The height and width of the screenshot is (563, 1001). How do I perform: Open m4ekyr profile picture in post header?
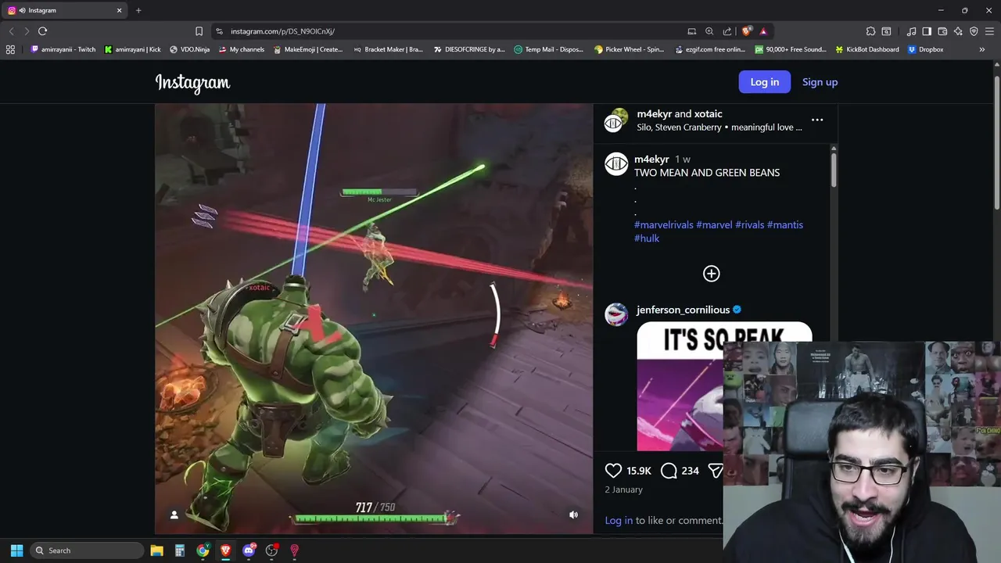tap(616, 120)
